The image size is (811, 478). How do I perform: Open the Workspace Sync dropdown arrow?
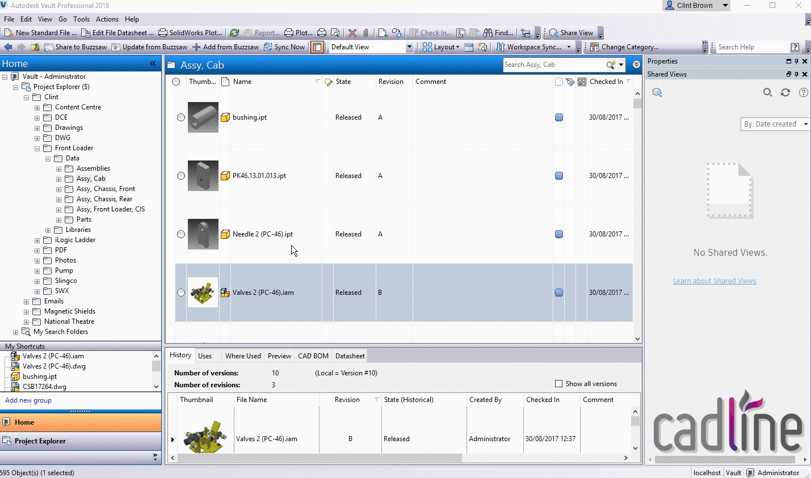569,47
